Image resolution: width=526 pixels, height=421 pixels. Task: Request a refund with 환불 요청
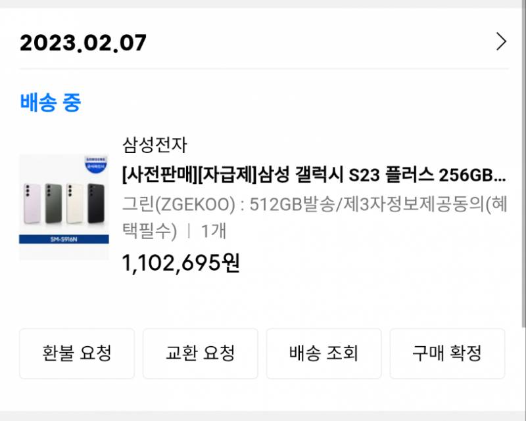click(76, 353)
